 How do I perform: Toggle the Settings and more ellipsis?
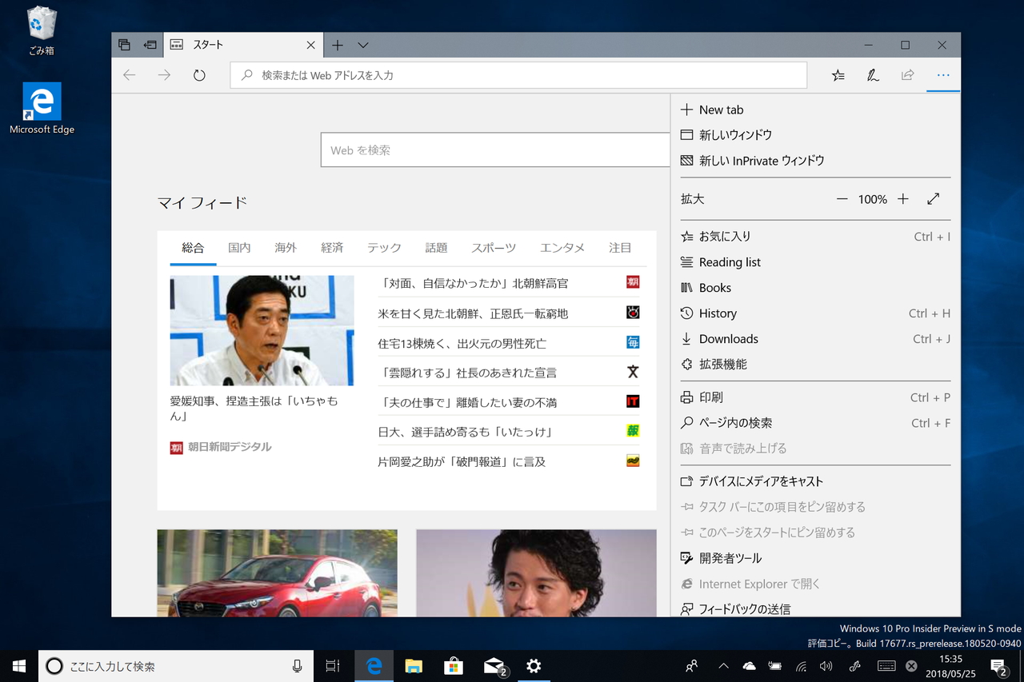[943, 75]
